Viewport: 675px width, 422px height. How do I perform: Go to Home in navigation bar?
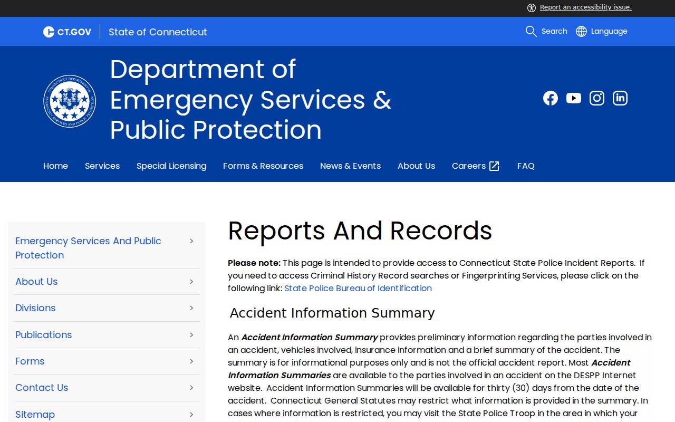click(x=55, y=166)
